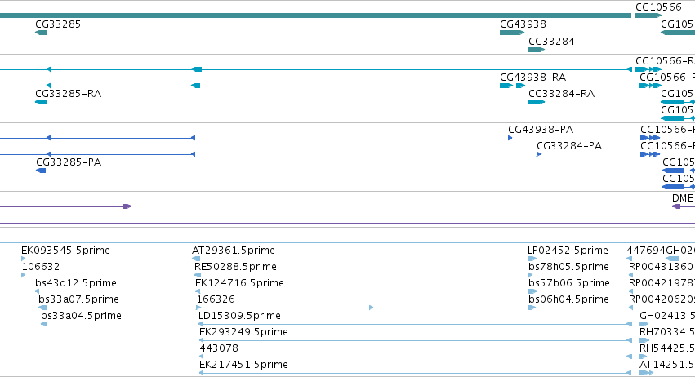
Task: Click the DME purple feature label
Action: [683, 198]
